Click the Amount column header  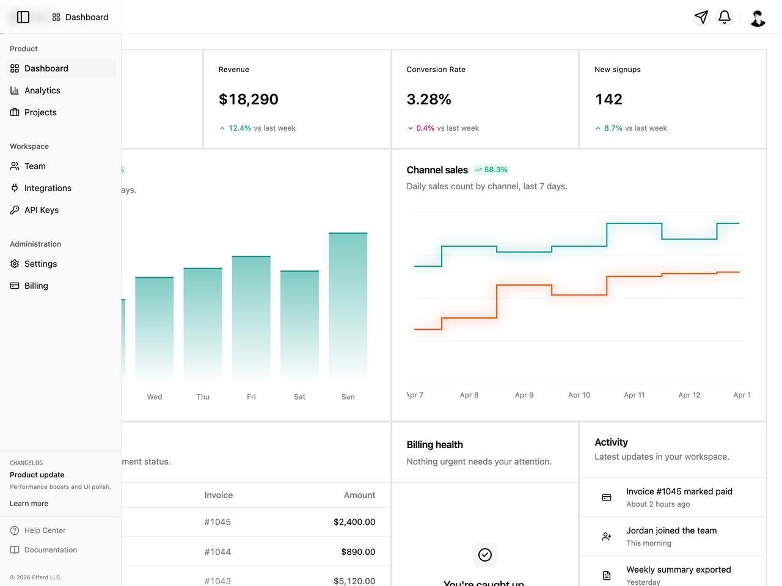359,495
